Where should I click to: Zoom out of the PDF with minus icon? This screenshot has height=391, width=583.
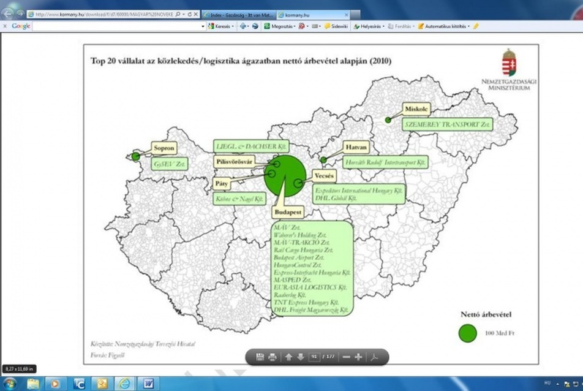coord(346,357)
